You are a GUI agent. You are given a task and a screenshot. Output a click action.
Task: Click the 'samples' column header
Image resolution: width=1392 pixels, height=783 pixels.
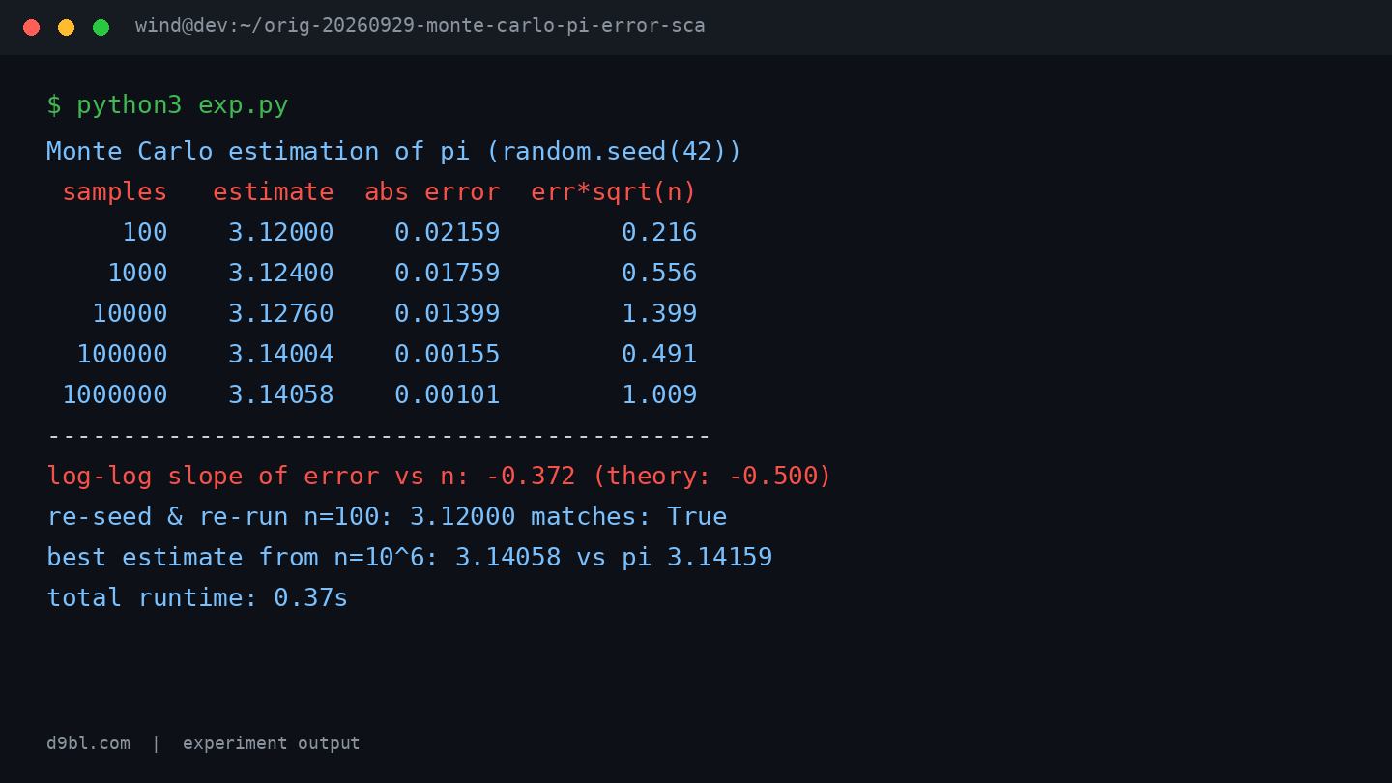coord(115,192)
